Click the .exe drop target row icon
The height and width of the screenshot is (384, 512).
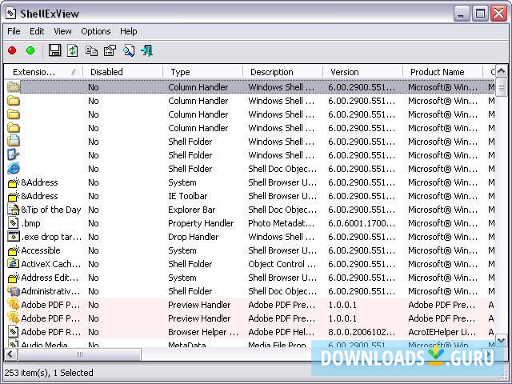click(x=14, y=237)
